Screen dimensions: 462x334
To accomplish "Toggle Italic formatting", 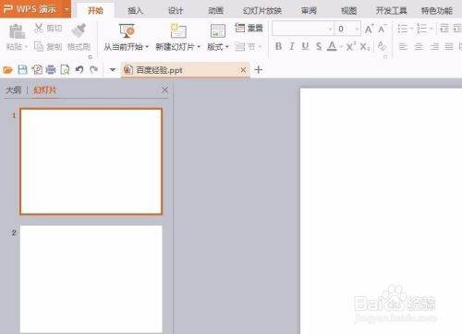I will click(x=292, y=46).
